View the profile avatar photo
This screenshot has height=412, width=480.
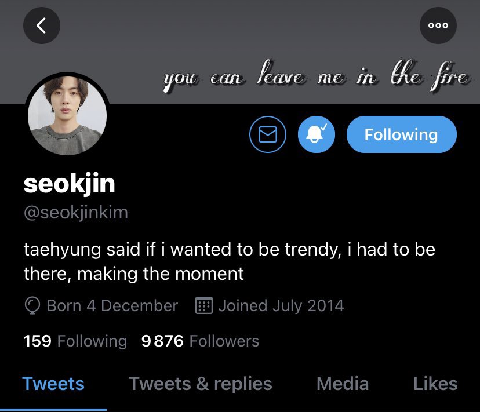67,116
